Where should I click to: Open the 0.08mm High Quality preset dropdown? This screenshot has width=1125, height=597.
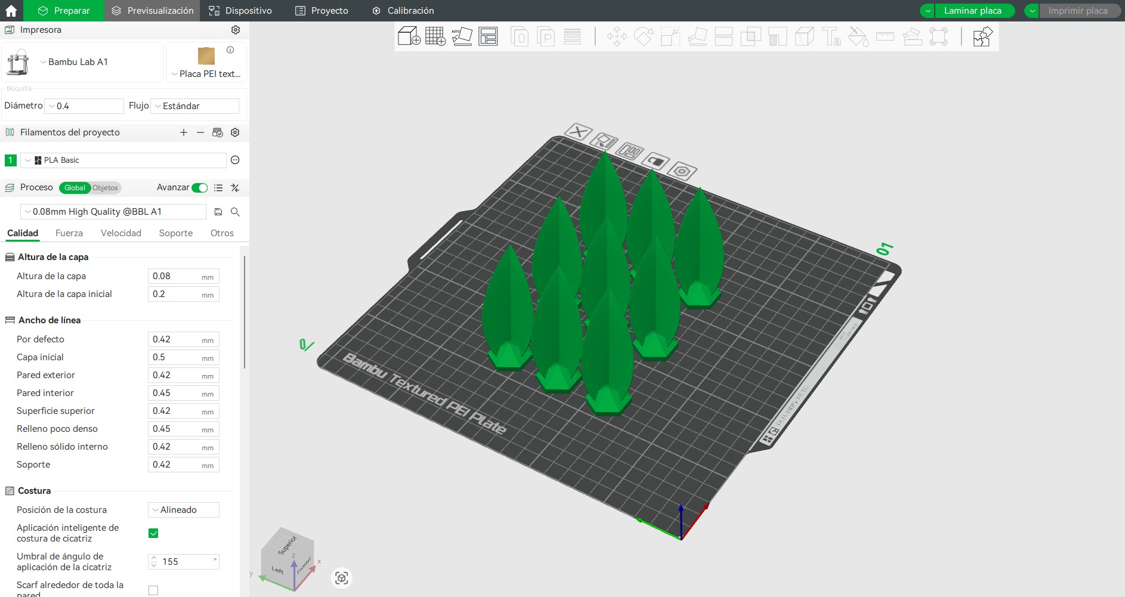click(113, 212)
